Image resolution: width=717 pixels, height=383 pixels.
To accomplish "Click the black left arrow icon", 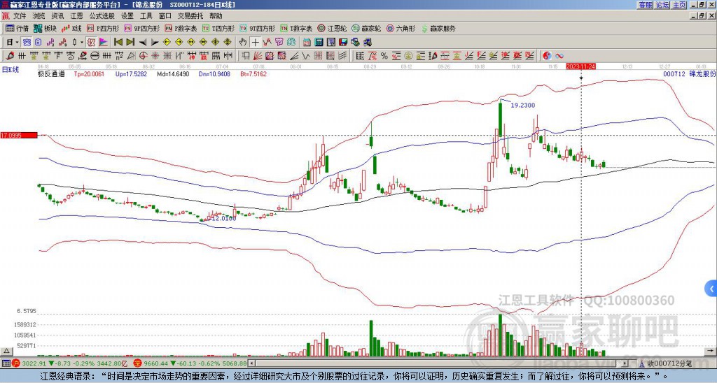I will [143, 42].
